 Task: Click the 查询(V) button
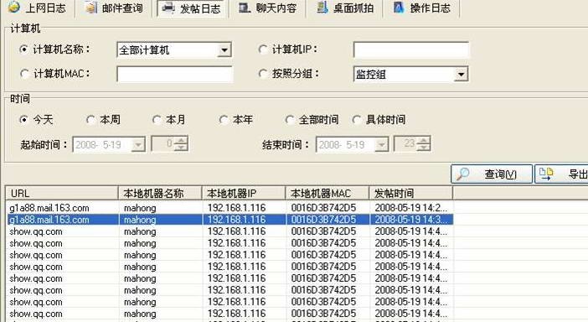coord(491,174)
